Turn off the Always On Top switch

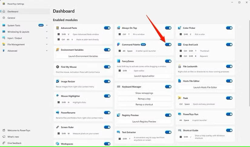click(168, 28)
